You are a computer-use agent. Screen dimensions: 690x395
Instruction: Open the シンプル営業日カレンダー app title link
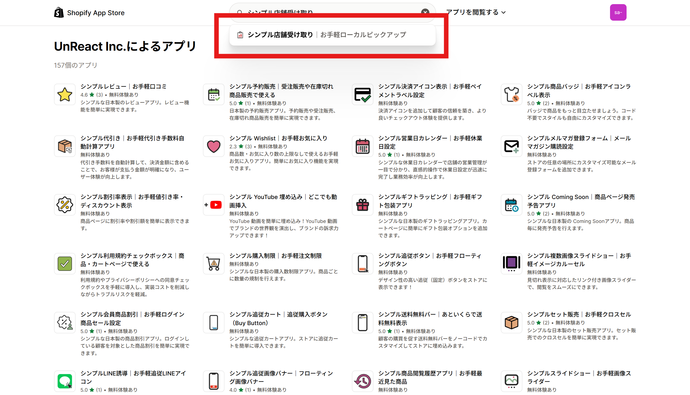(x=430, y=142)
